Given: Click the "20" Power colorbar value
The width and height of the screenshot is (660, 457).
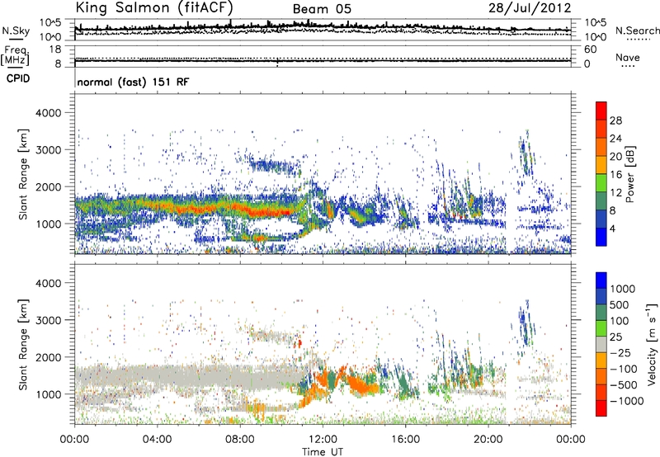Looking at the screenshot, I should [x=615, y=157].
